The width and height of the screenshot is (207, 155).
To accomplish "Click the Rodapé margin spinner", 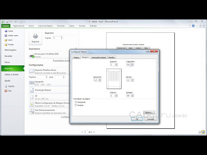I will [132, 96].
